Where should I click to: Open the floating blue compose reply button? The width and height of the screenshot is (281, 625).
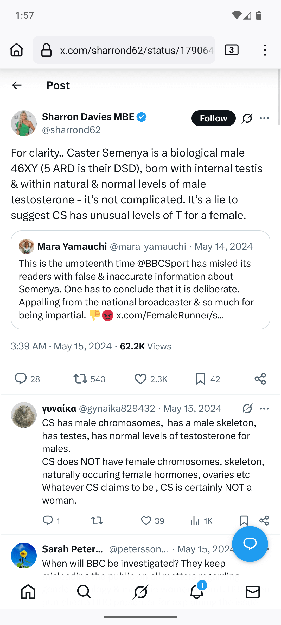pos(250,544)
